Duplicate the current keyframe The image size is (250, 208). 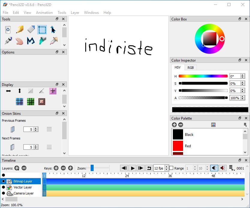(x=71, y=168)
